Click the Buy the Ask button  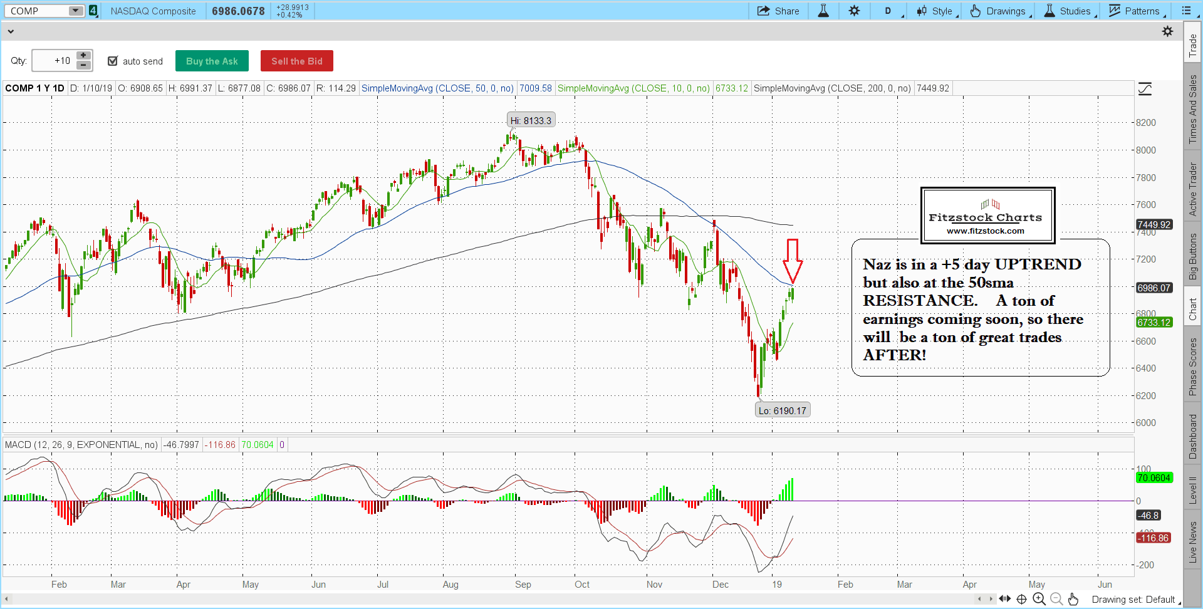point(212,61)
